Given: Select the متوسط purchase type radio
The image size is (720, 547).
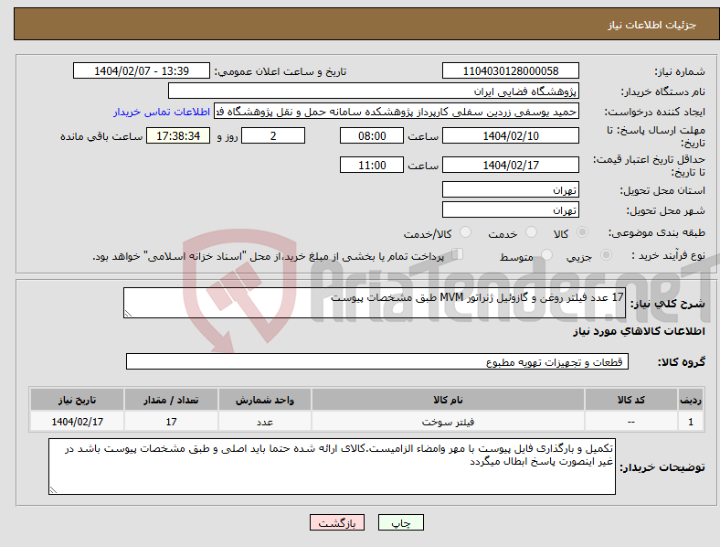Looking at the screenshot, I should click(547, 254).
